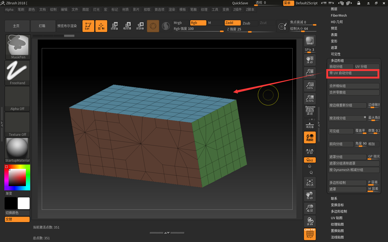Toggle the Z-axis rotation mode icon

311,173
